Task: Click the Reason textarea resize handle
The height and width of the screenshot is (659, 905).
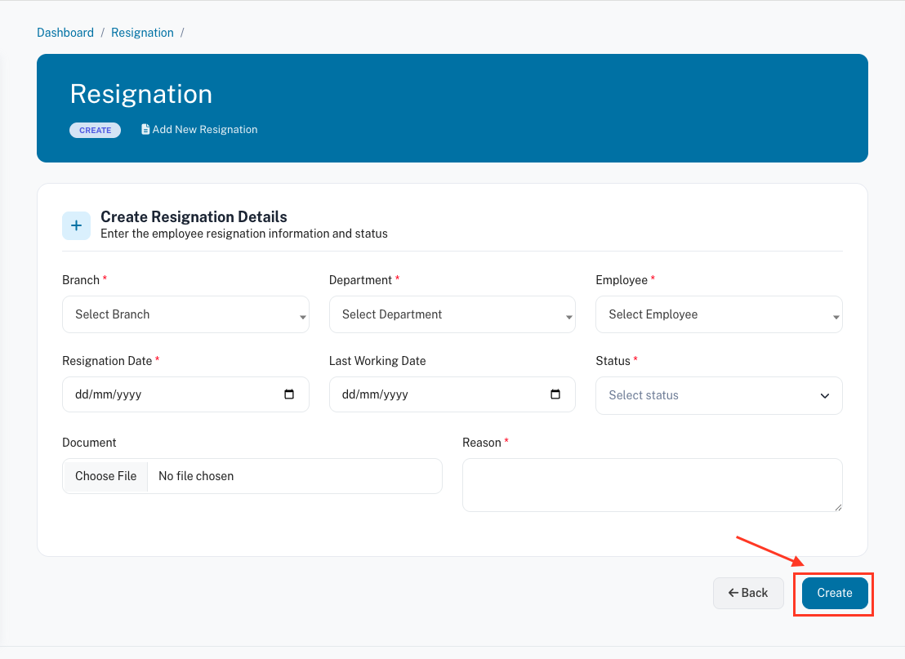Action: (x=837, y=507)
